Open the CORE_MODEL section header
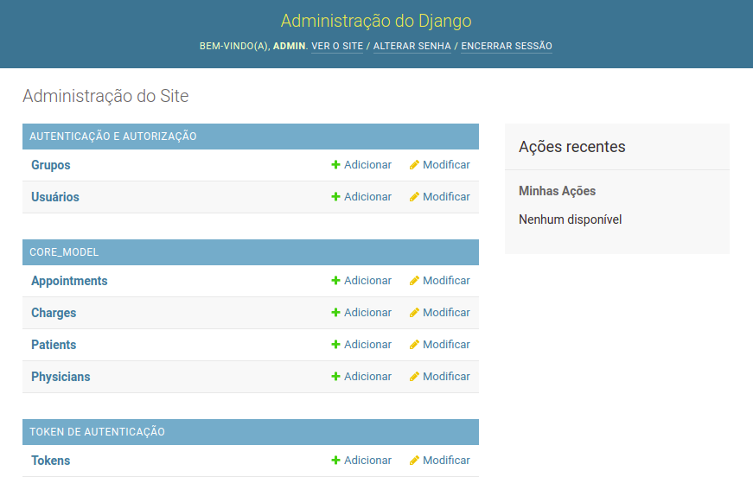This screenshot has height=496, width=753. point(64,252)
